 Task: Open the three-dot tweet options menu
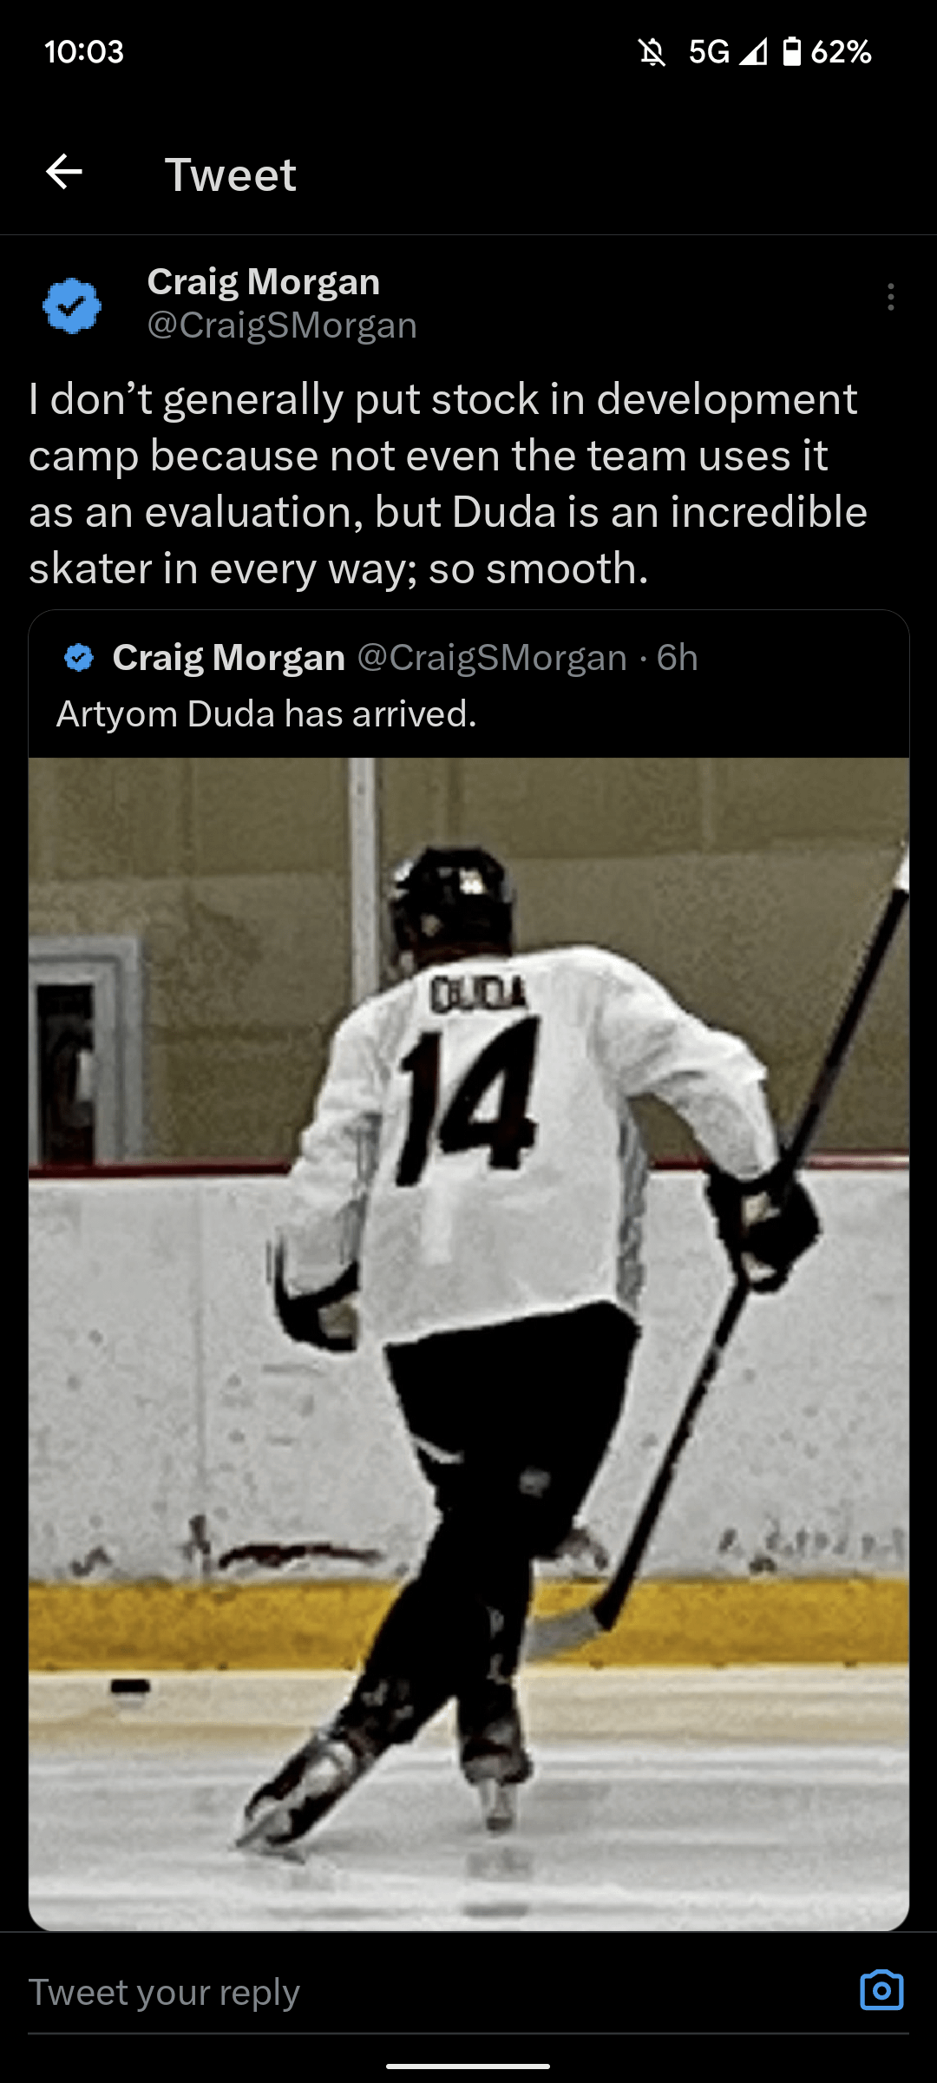tap(890, 297)
